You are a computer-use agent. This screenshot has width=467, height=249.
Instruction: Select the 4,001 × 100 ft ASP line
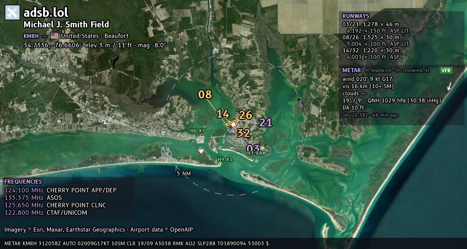click(373, 57)
